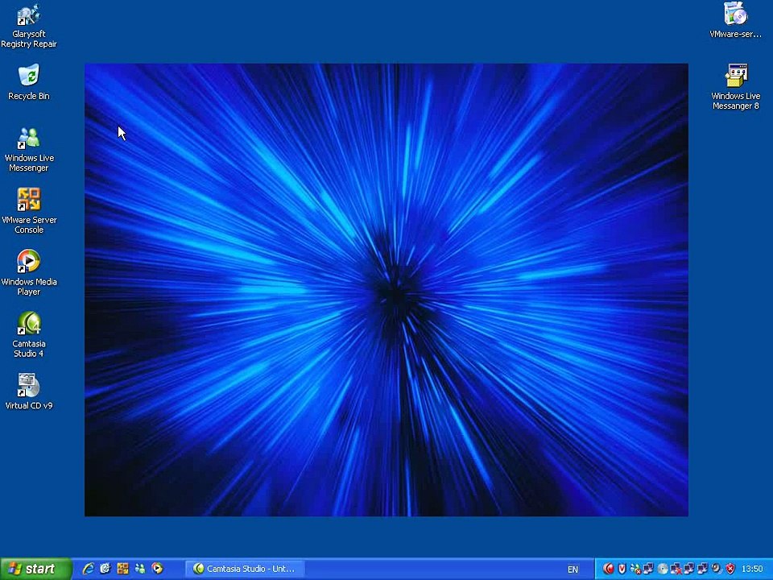Switch to Camtasia Studio taskbar button
Image resolution: width=773 pixels, height=580 pixels.
(x=245, y=569)
